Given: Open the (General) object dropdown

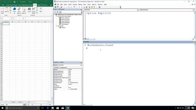Looking at the screenshot, I should [138, 10].
